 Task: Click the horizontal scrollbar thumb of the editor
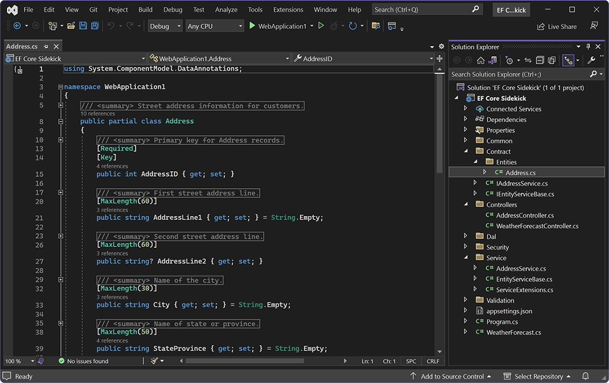pos(245,361)
